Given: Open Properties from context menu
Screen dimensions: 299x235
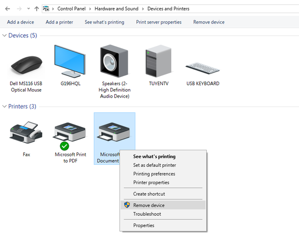Looking at the screenshot, I should 163,225.
